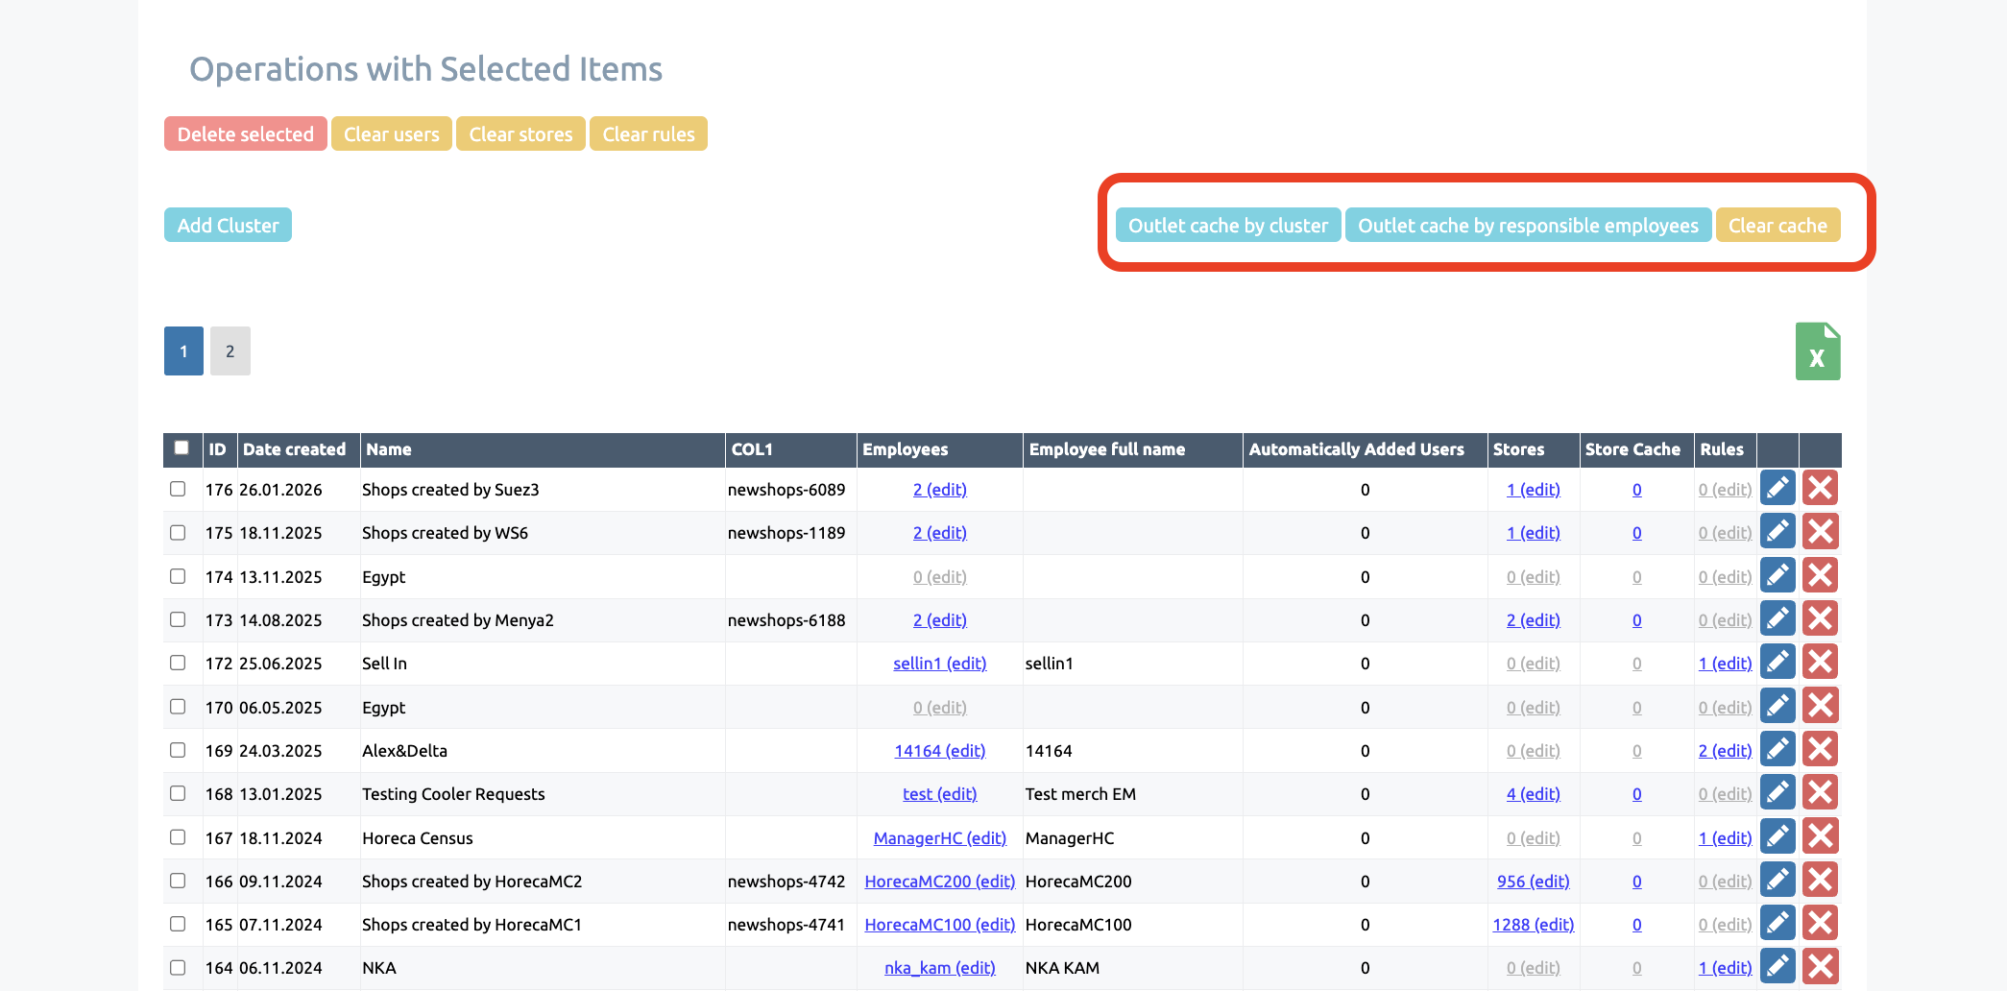Image resolution: width=2007 pixels, height=991 pixels.
Task: Open the 956 (edit) stores link
Action: coord(1533,882)
